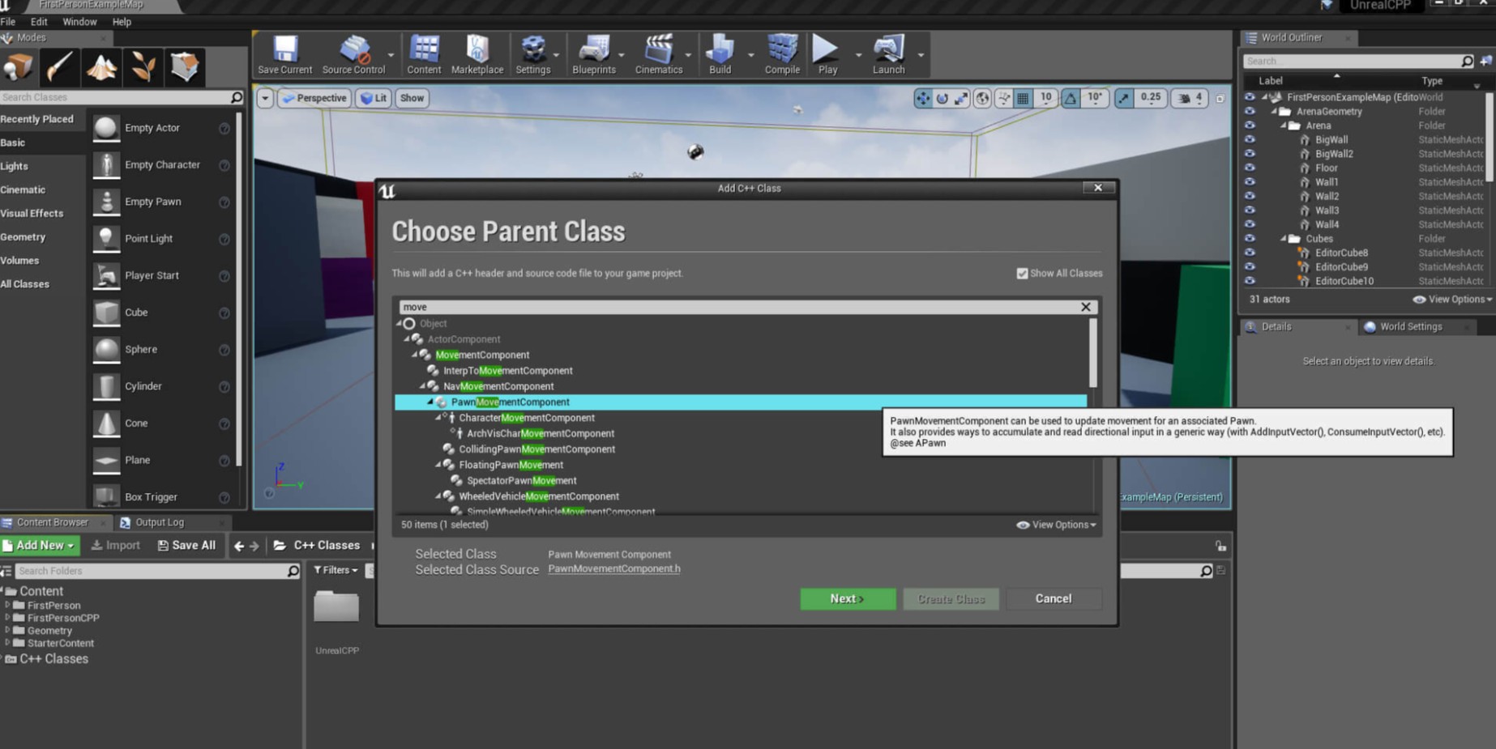This screenshot has width=1496, height=749.
Task: Click the class search field containing 'move'
Action: [737, 307]
